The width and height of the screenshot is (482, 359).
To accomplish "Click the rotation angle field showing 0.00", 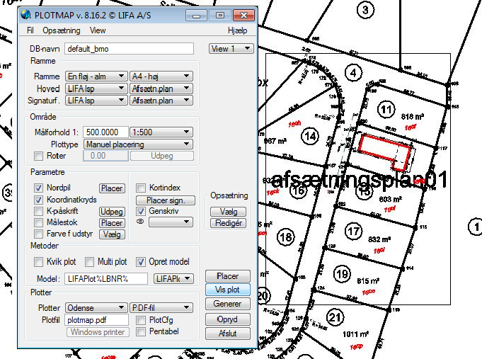I will (105, 156).
